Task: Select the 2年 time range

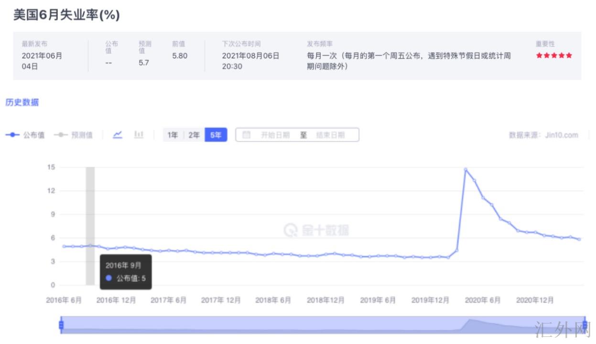Action: [x=194, y=135]
